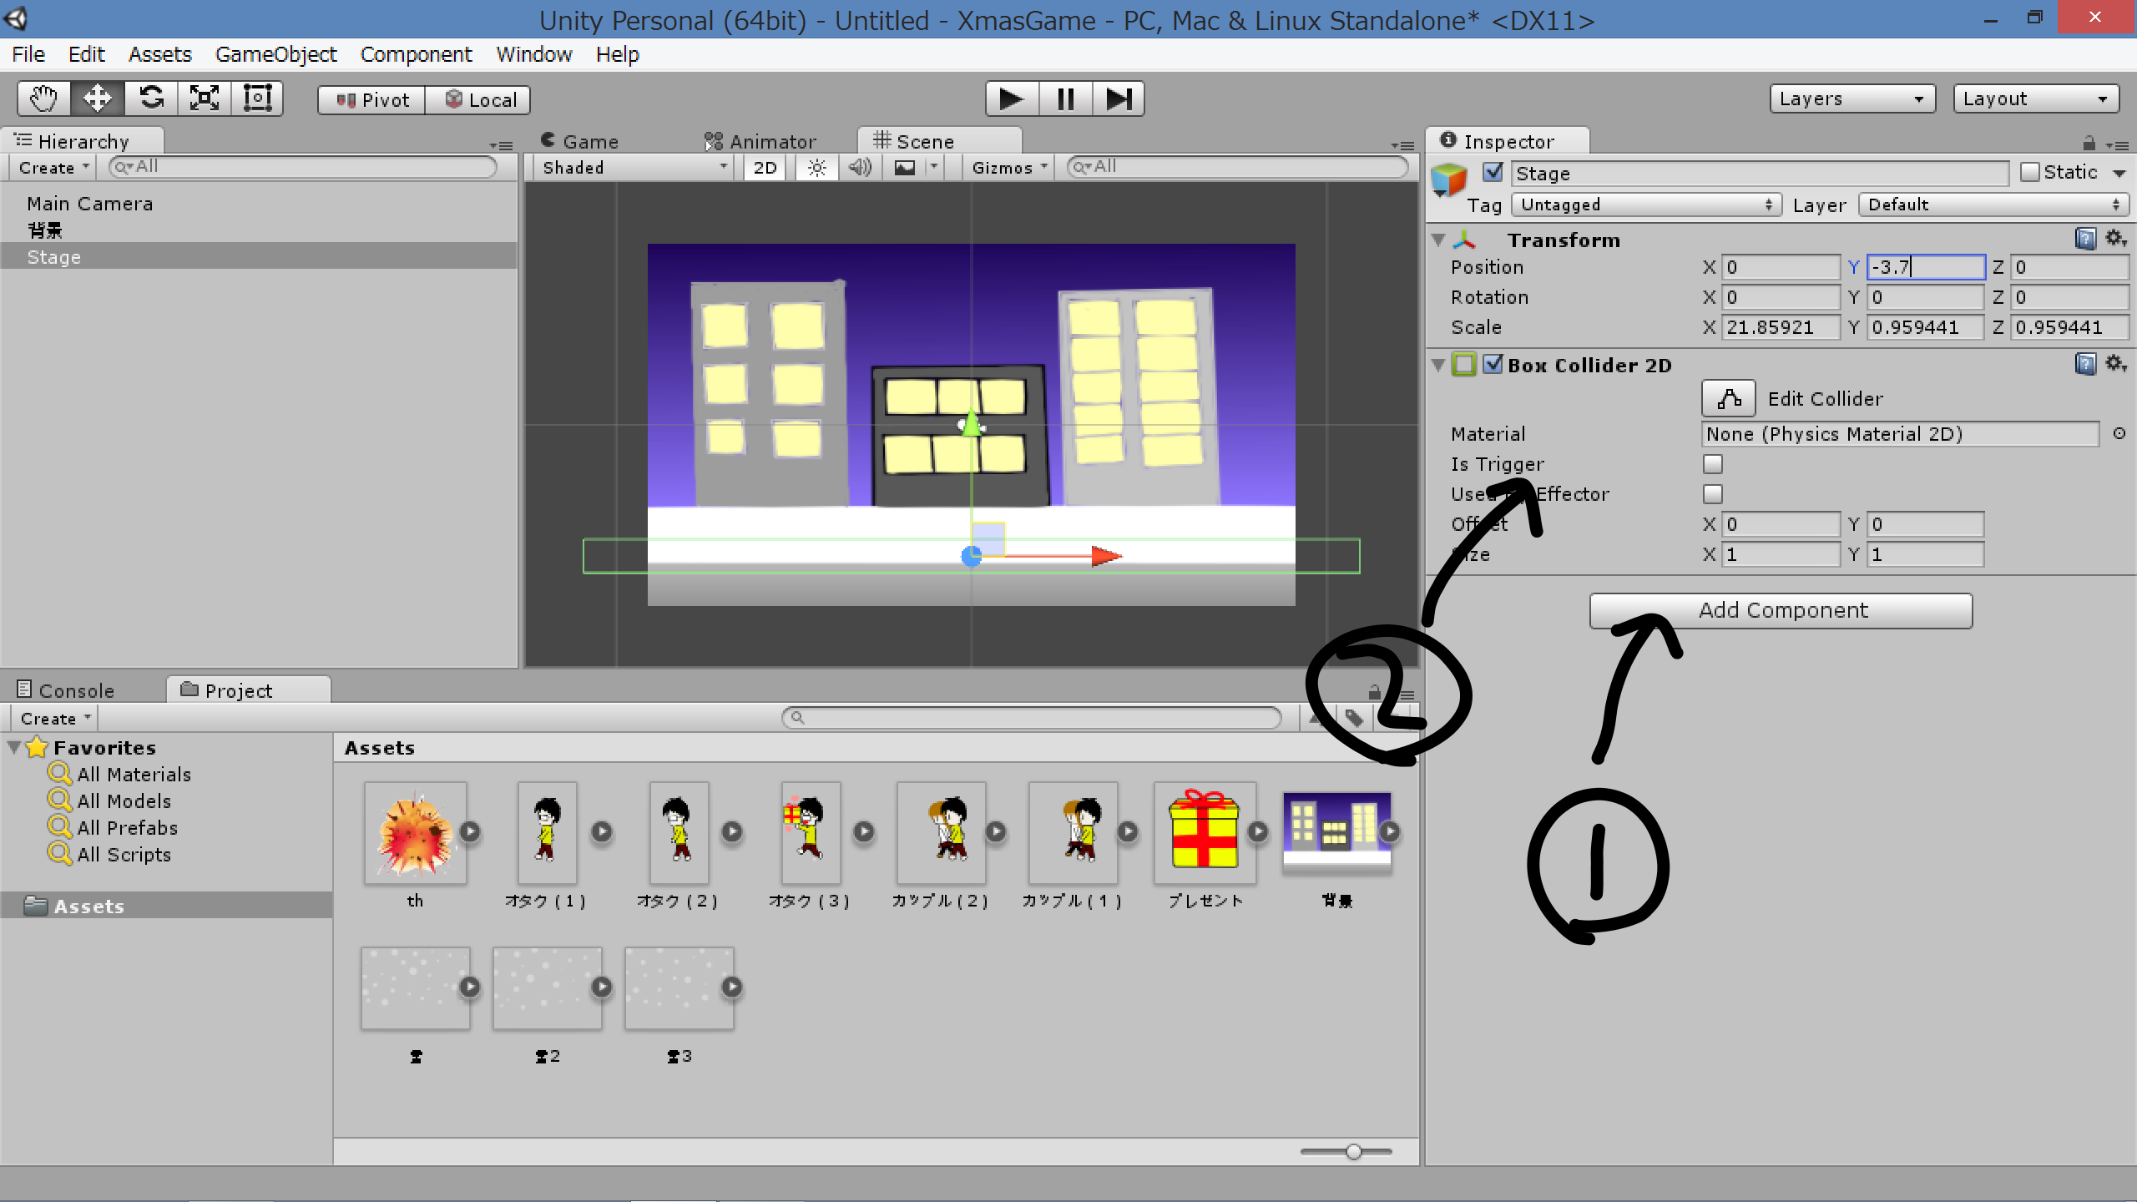Viewport: 2137px width, 1202px height.
Task: Click the Add Component button
Action: [1781, 610]
